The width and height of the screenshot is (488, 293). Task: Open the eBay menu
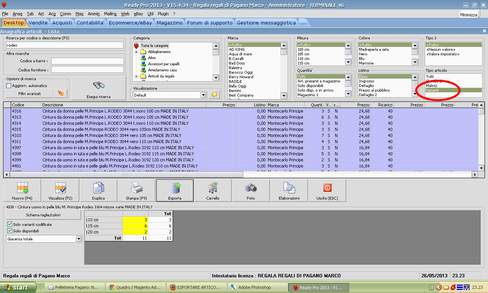pyautogui.click(x=138, y=14)
